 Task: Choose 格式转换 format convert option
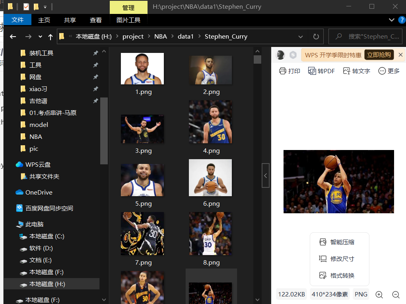[336, 275]
